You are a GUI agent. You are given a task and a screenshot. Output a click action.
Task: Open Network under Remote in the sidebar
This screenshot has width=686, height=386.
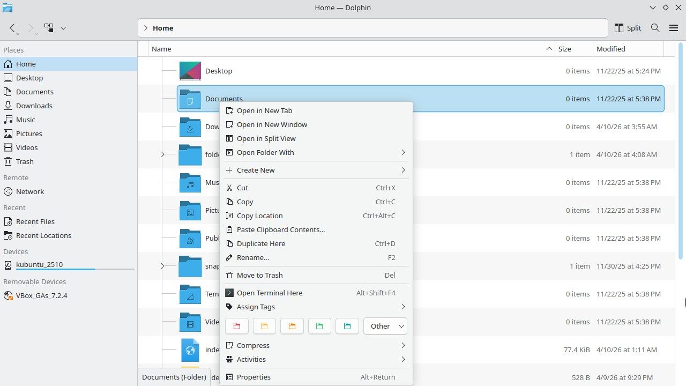click(x=69, y=191)
